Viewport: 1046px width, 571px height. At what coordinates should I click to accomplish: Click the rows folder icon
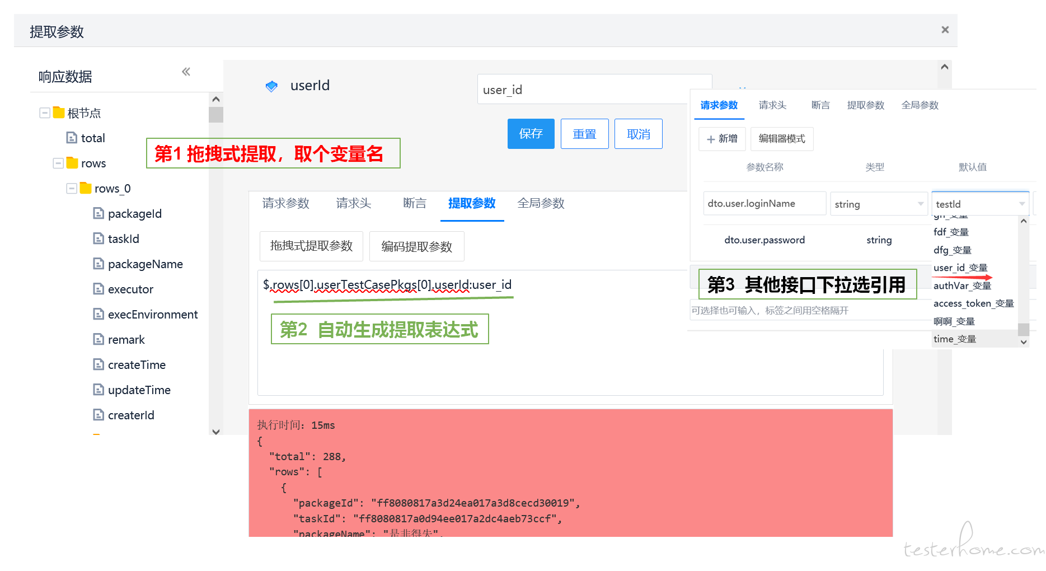72,163
